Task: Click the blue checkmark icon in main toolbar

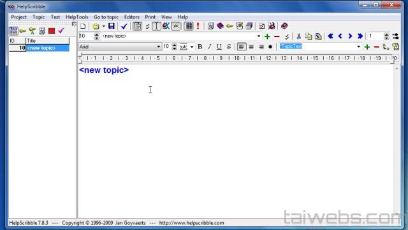Action: pos(124,26)
